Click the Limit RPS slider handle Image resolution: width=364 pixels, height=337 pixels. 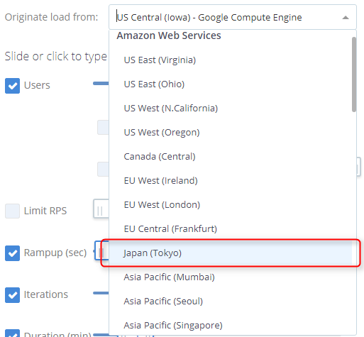click(x=101, y=209)
